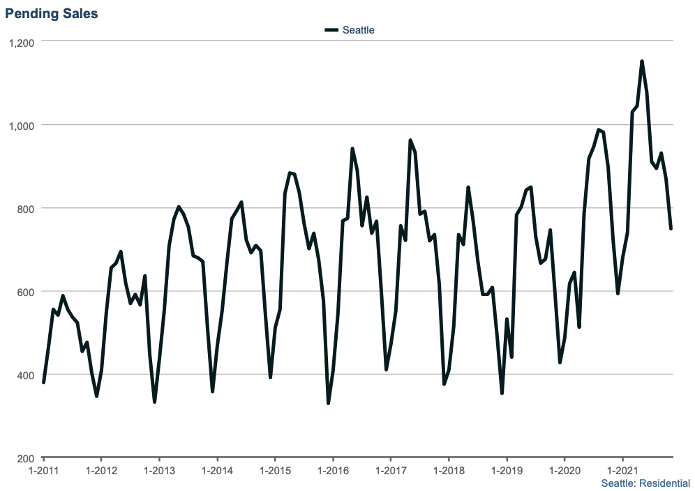Click the last data point at line's end
695x491 pixels.
click(671, 228)
